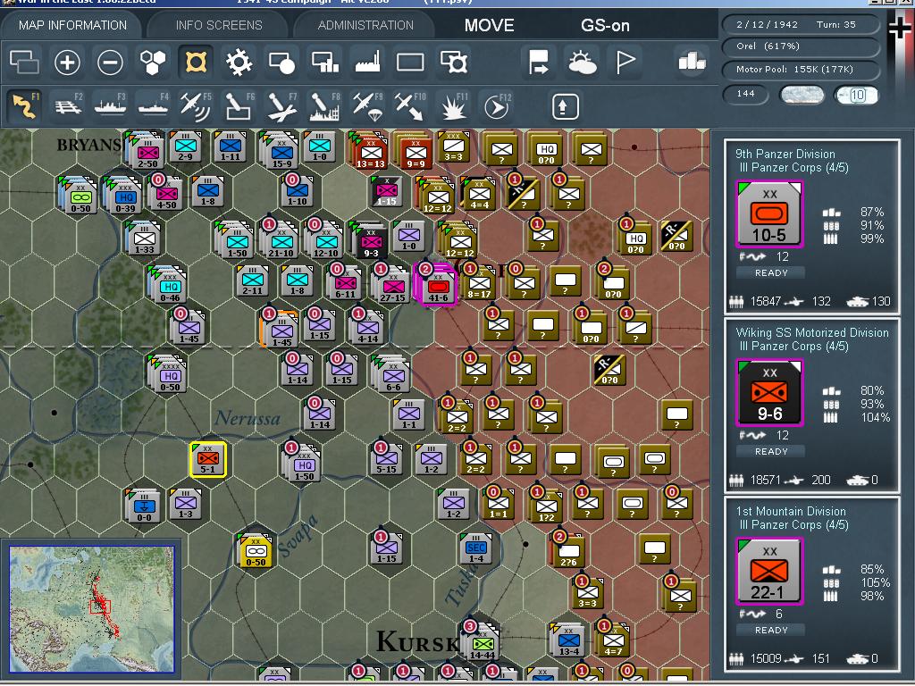Show weather with sun and cloud icon

(x=582, y=62)
